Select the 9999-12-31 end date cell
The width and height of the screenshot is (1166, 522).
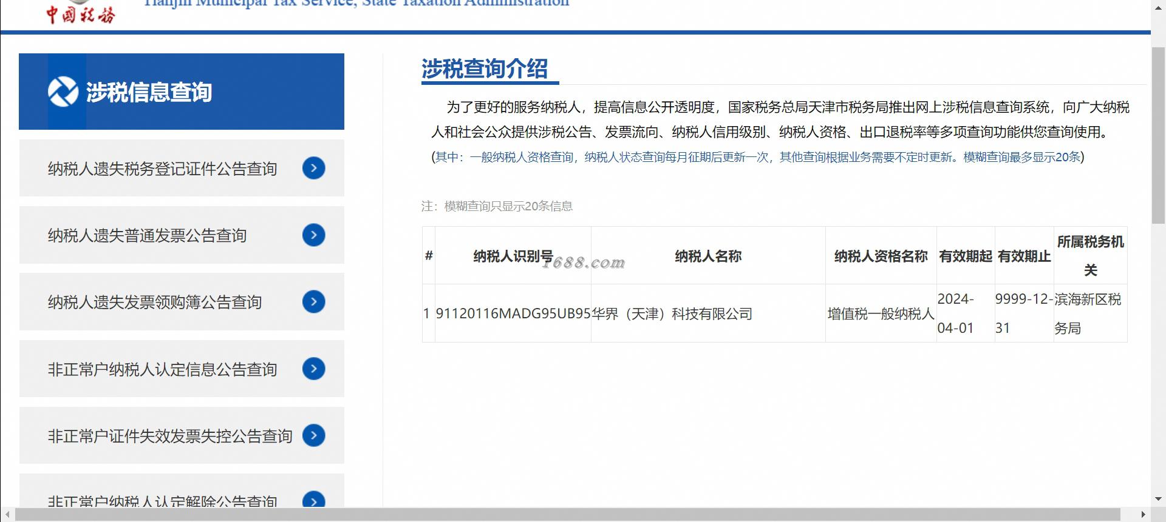[1024, 313]
